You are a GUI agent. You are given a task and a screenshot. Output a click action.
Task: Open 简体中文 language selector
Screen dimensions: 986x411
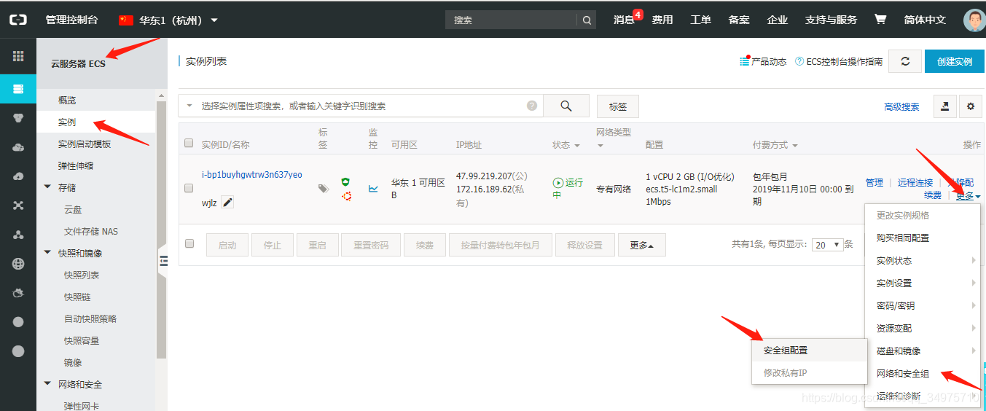925,20
